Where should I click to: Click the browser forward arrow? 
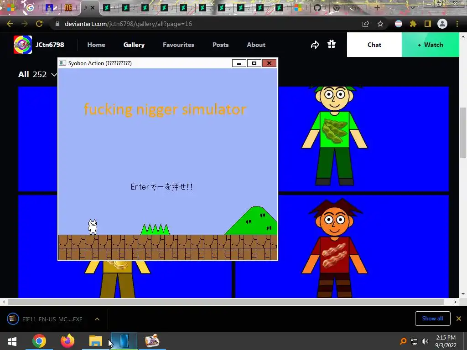coord(25,24)
